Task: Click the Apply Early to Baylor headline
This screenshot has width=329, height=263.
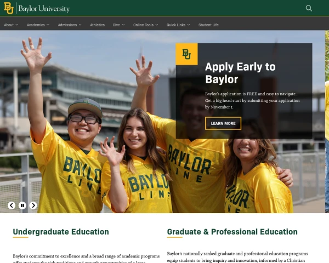Action: point(240,73)
